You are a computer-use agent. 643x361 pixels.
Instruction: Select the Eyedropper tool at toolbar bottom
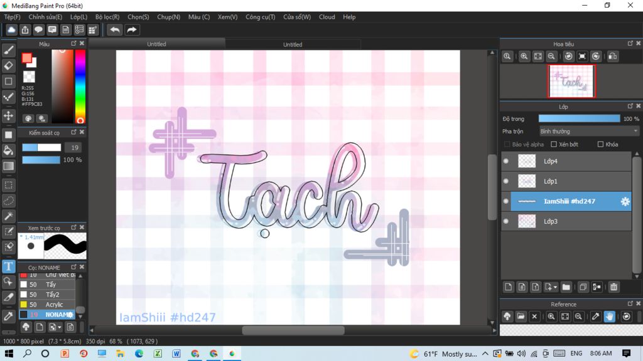click(8, 316)
